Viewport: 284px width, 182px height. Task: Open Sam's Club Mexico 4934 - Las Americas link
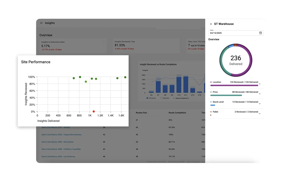click(x=58, y=157)
